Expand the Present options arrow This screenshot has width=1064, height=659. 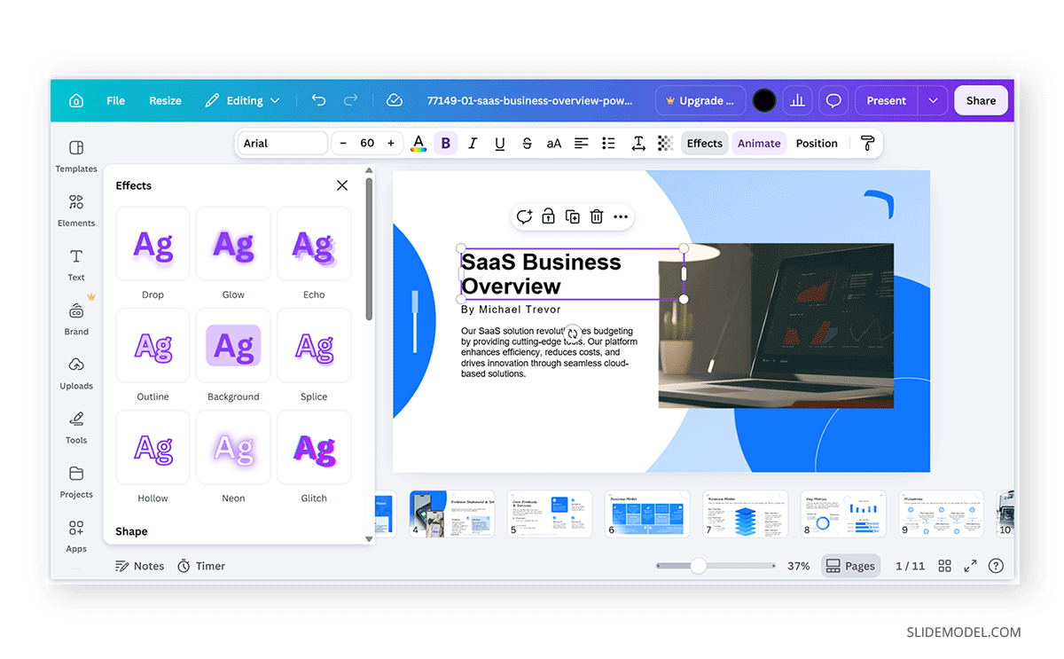(933, 100)
